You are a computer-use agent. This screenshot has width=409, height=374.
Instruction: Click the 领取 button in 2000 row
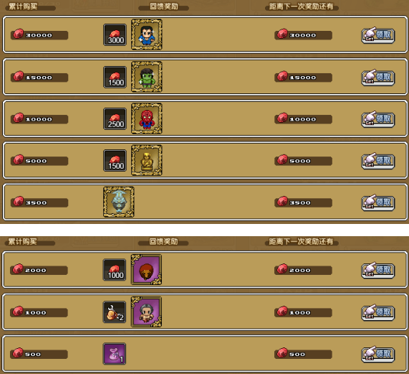[378, 270]
